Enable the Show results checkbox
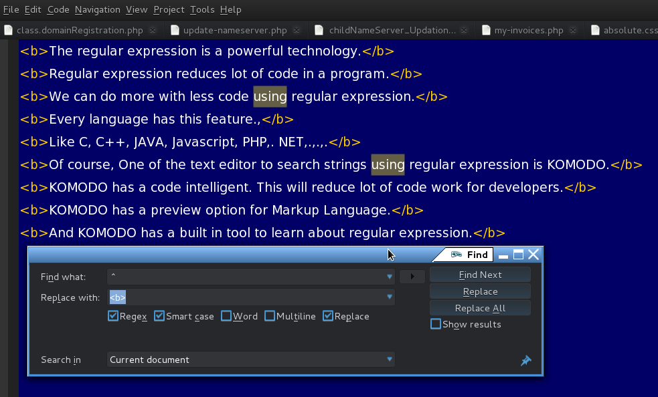 pos(436,324)
